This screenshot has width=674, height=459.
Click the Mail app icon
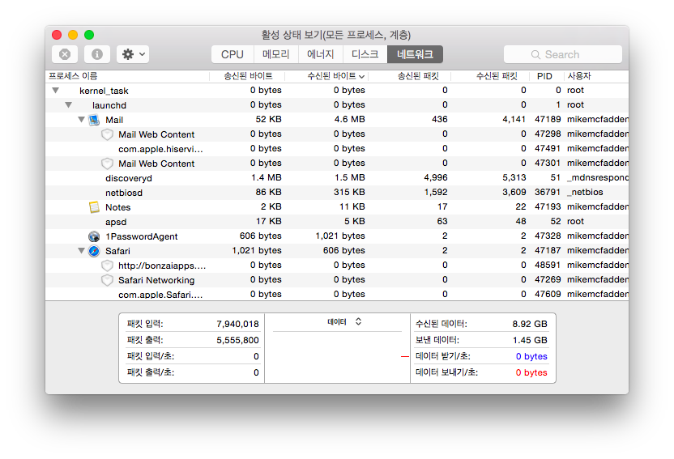point(94,120)
